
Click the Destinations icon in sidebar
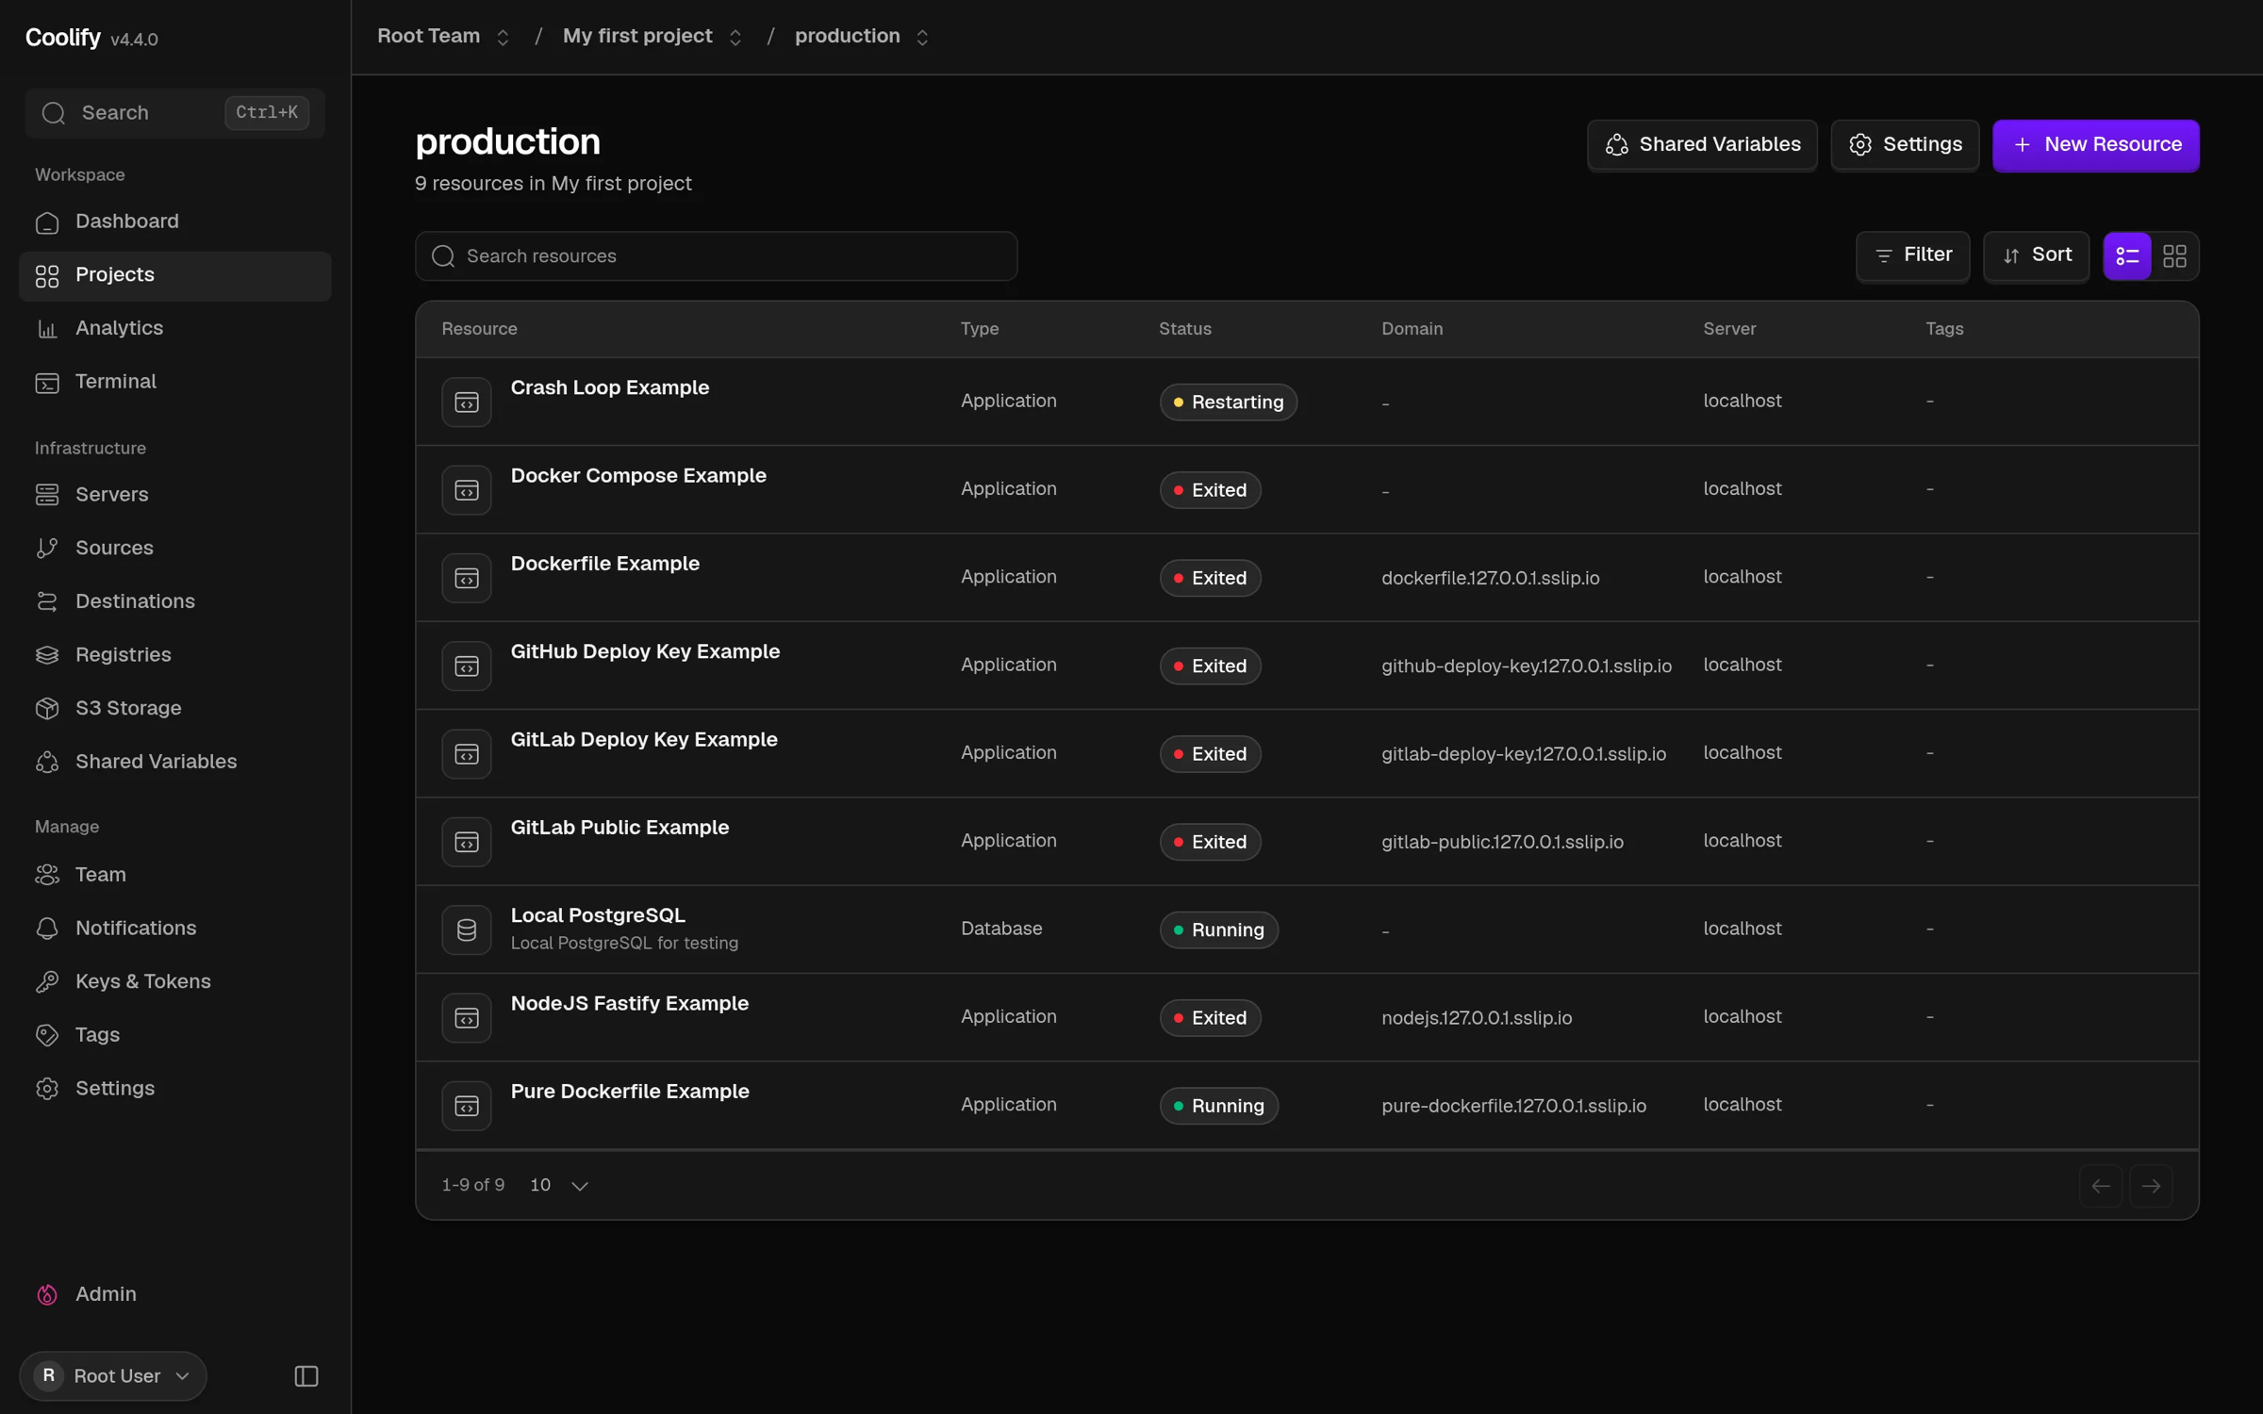click(47, 601)
